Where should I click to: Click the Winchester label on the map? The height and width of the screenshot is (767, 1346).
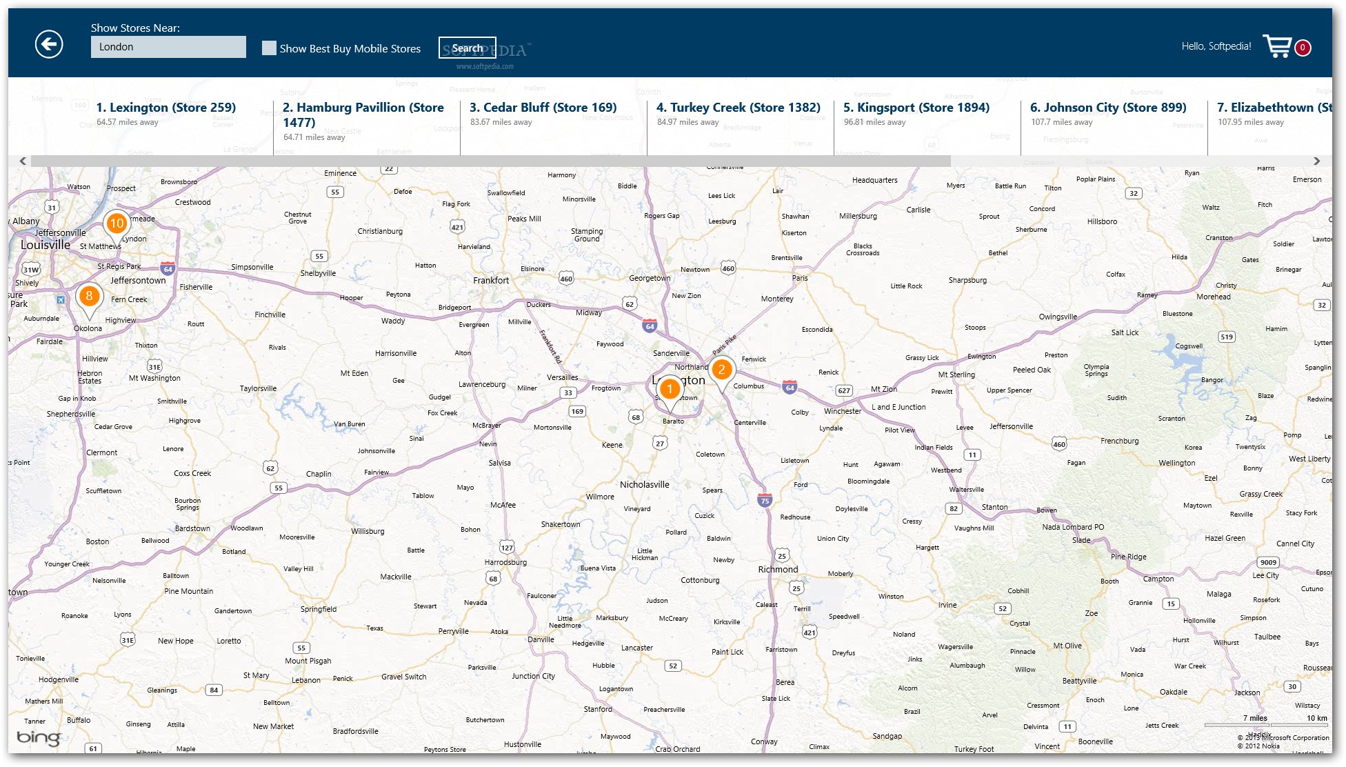[x=843, y=411]
